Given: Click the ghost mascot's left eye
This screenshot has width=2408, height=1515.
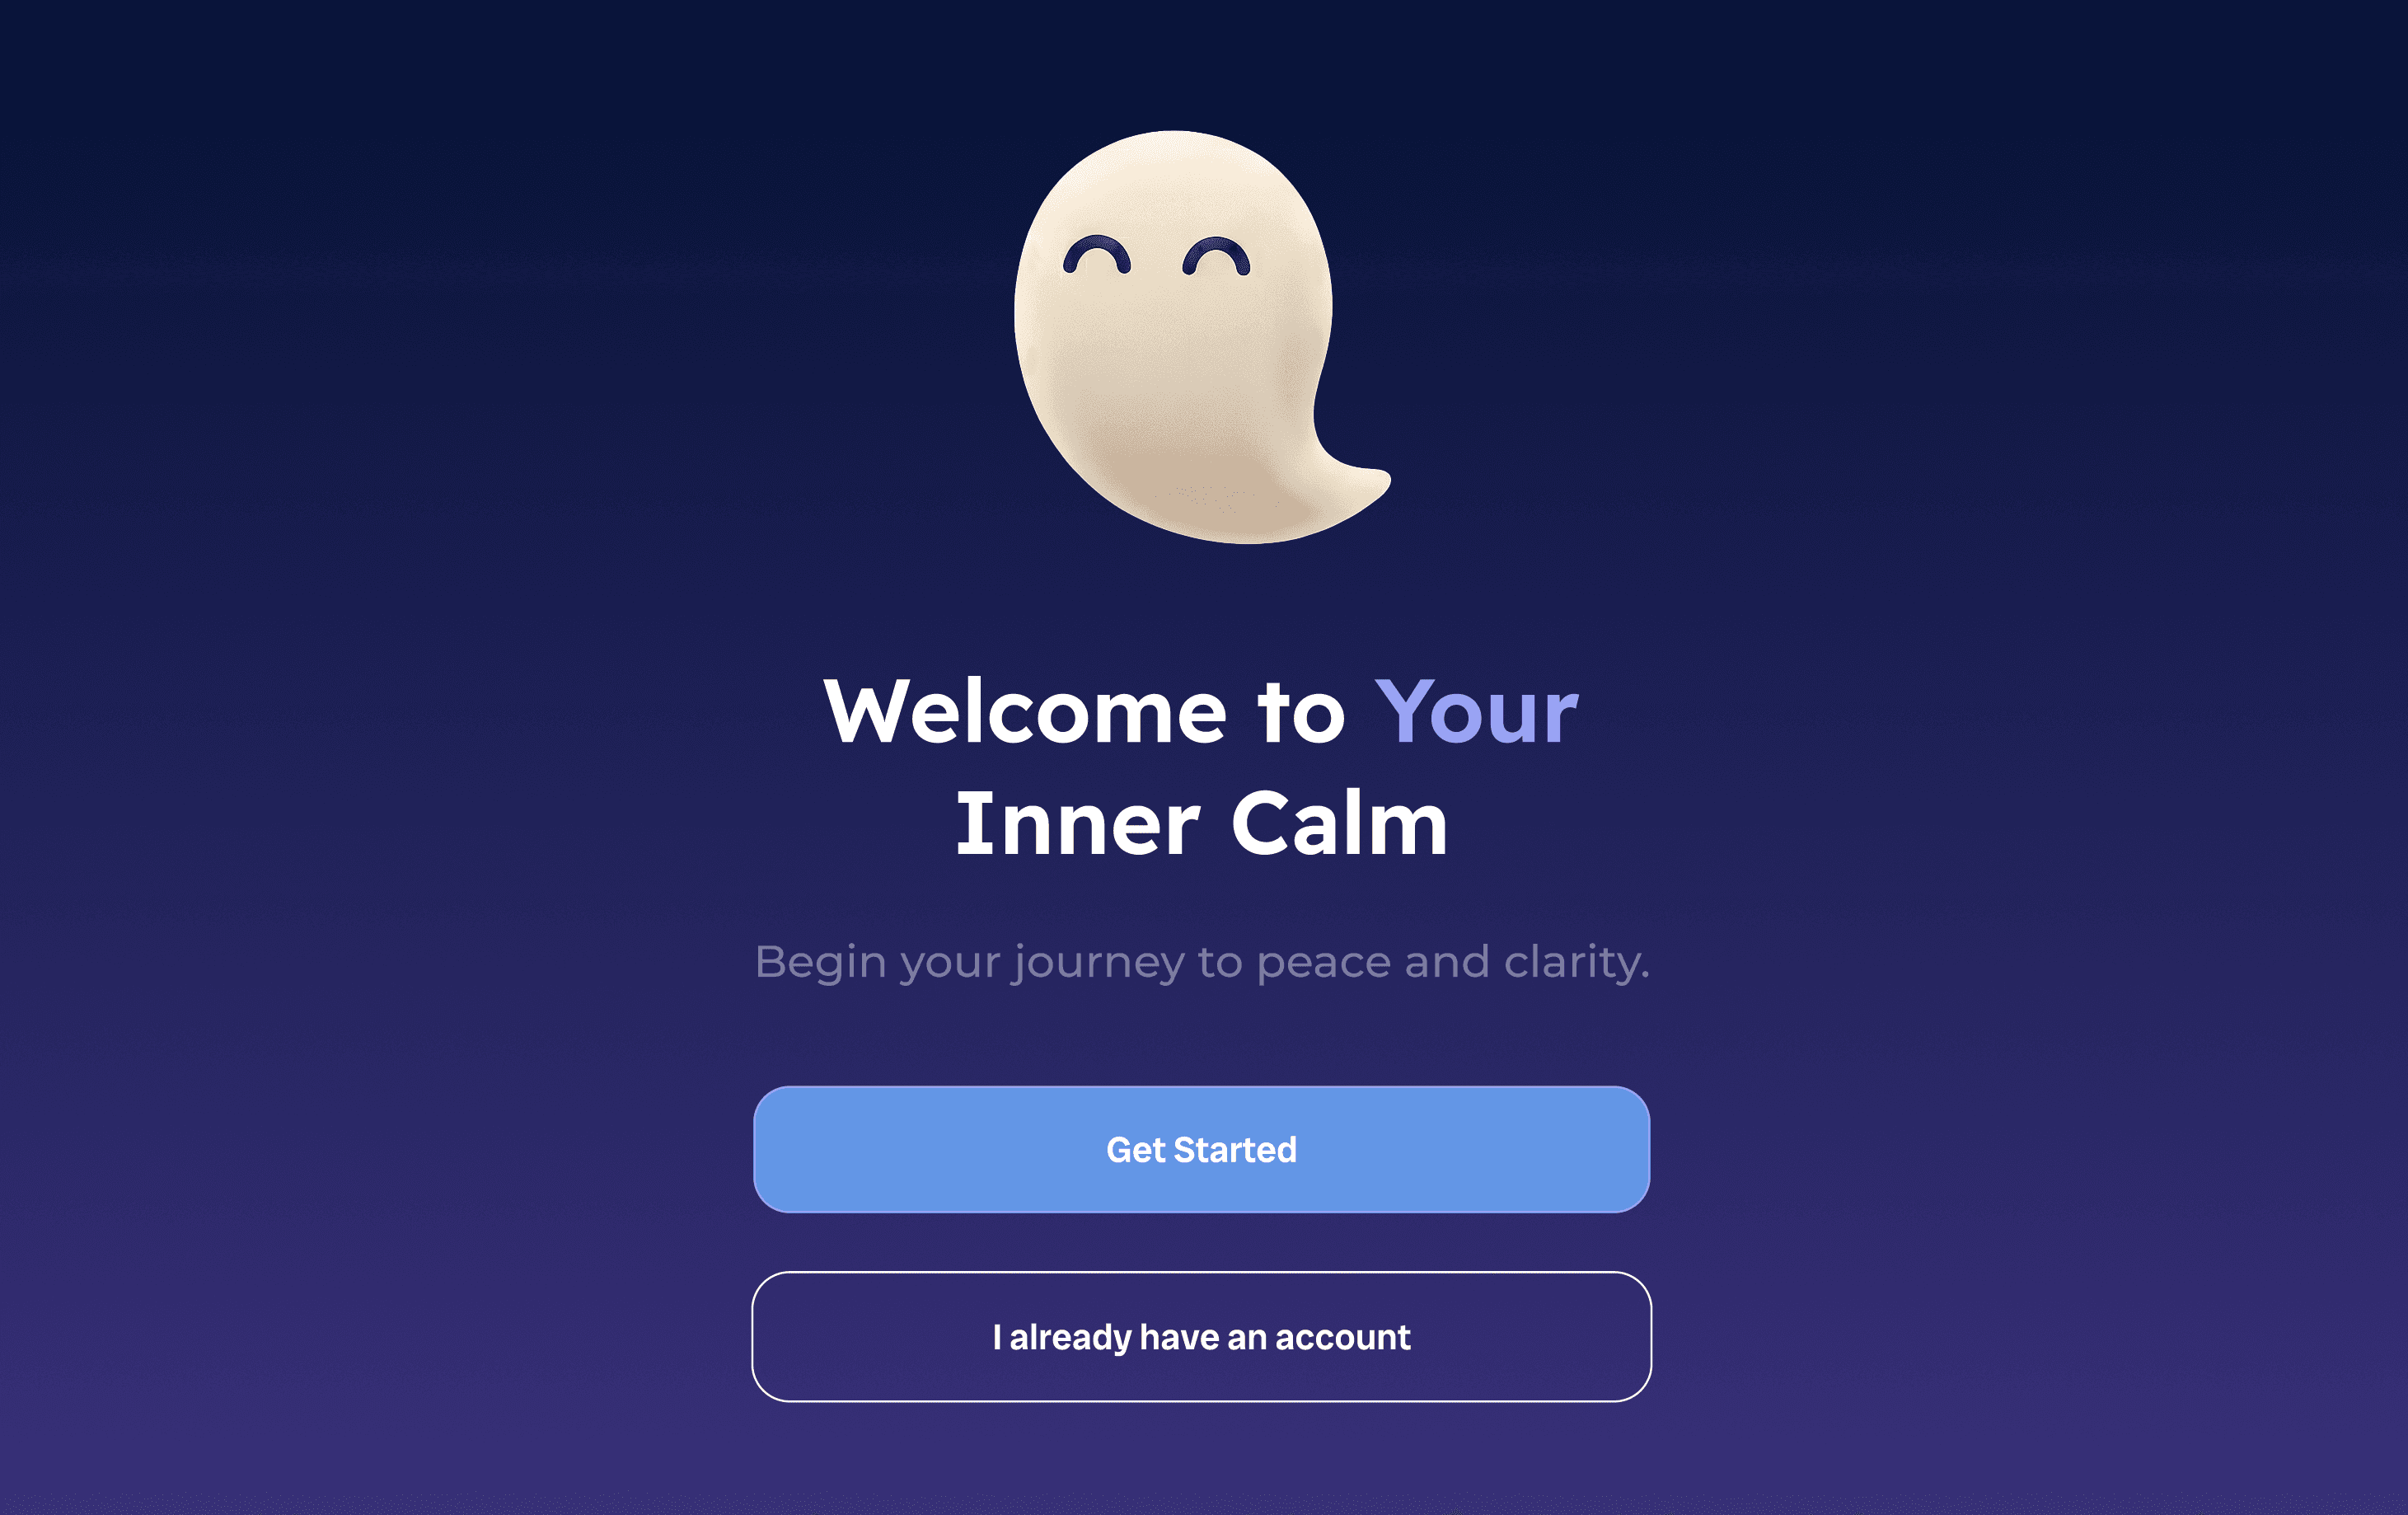Looking at the screenshot, I should pos(1097,255).
